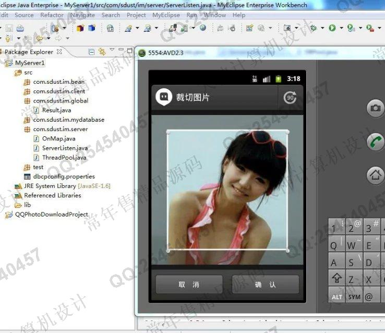Open the External Tools dropdown arrow
The width and height of the screenshot is (385, 333).
click(379, 28)
